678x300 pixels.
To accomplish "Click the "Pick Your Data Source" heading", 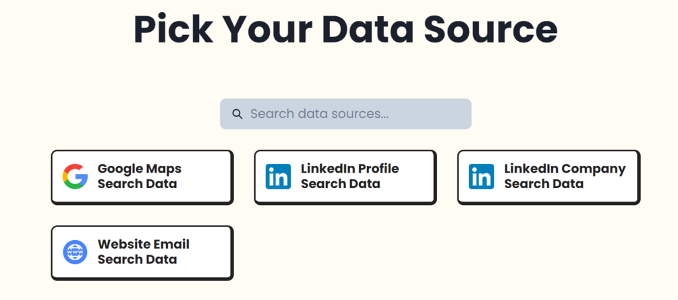I will tap(345, 30).
